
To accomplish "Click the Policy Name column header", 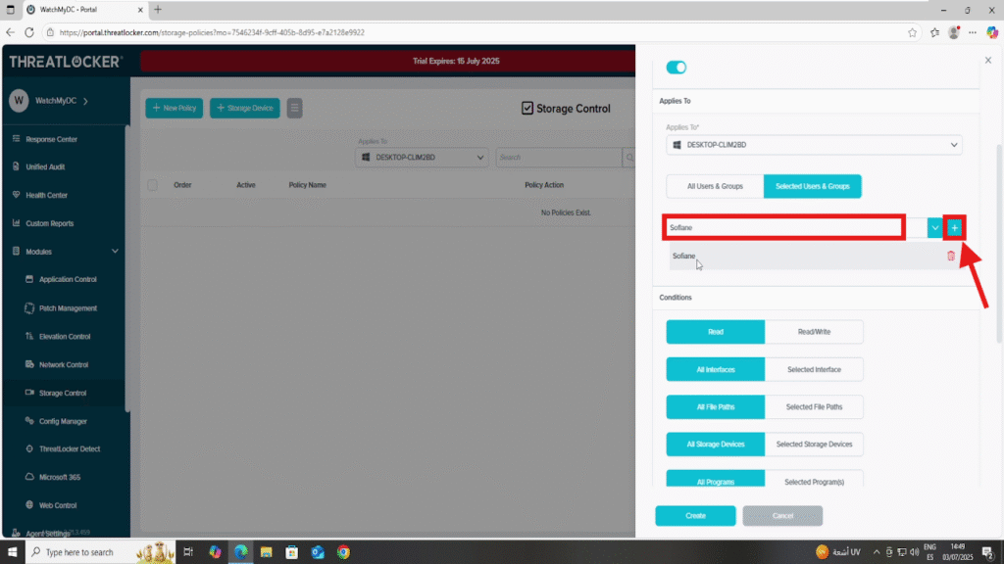I will (x=307, y=185).
